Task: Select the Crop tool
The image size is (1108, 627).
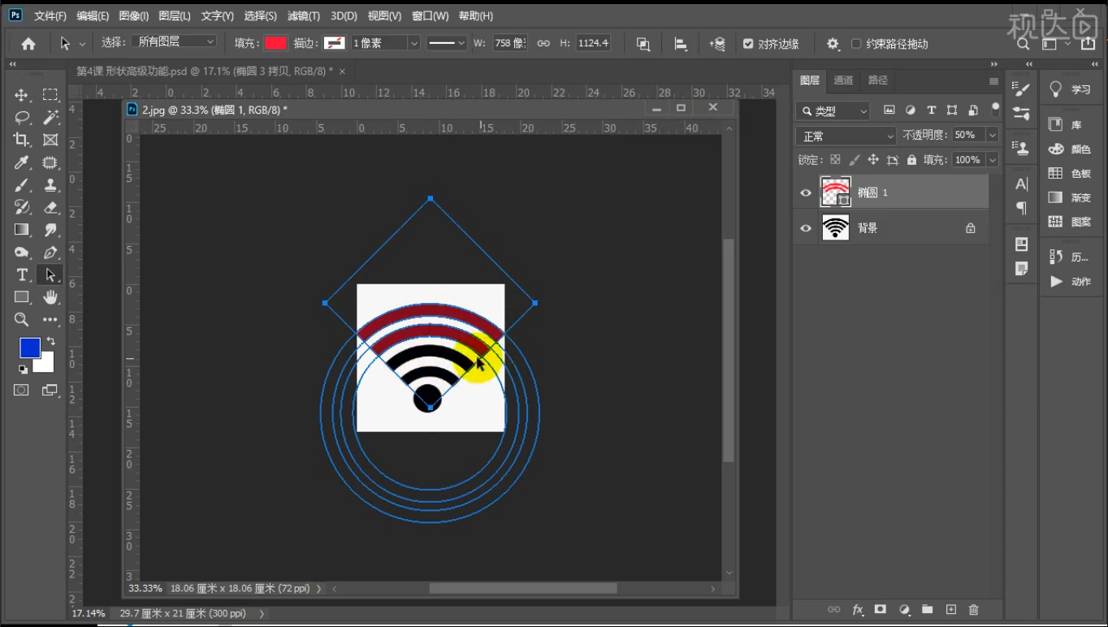Action: tap(22, 140)
